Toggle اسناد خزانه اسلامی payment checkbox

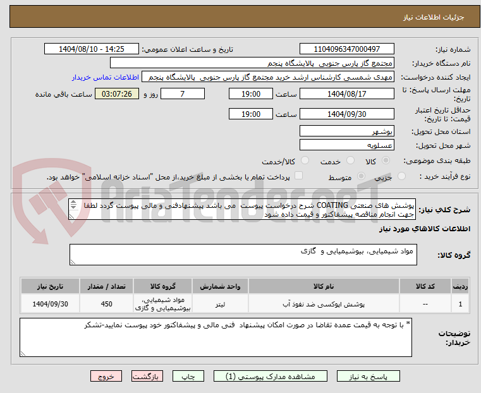tap(298, 176)
